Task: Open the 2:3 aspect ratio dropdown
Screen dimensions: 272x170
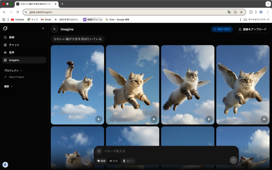Action: pyautogui.click(x=128, y=161)
